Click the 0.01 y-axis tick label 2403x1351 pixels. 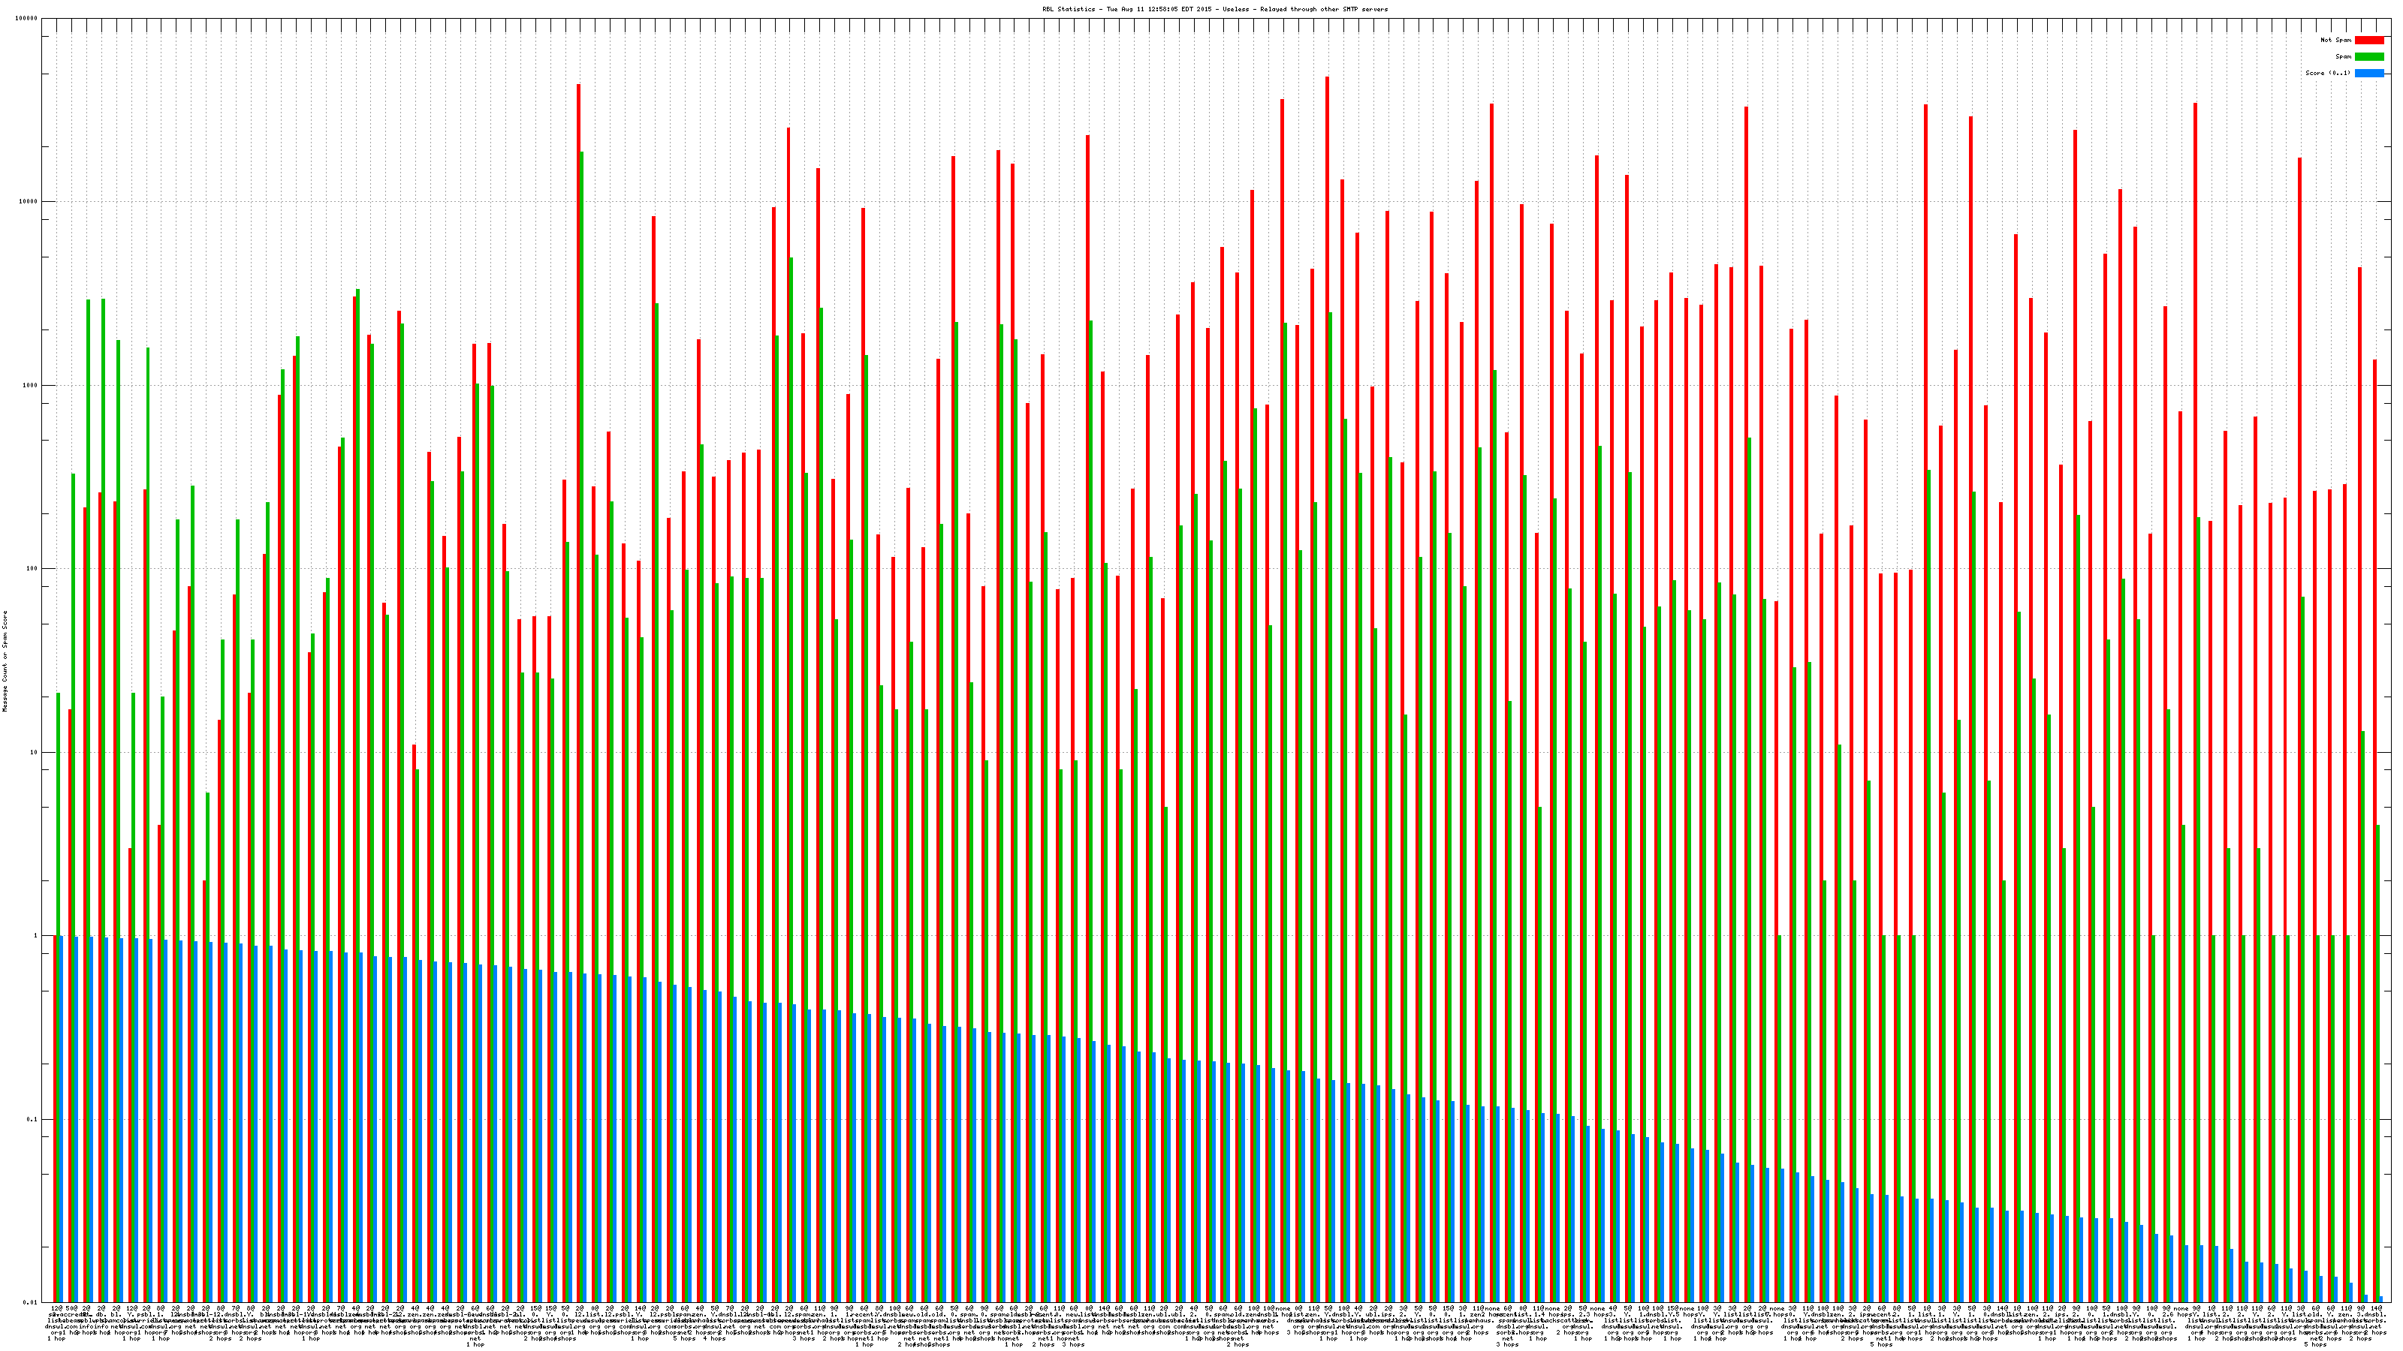(32, 1302)
